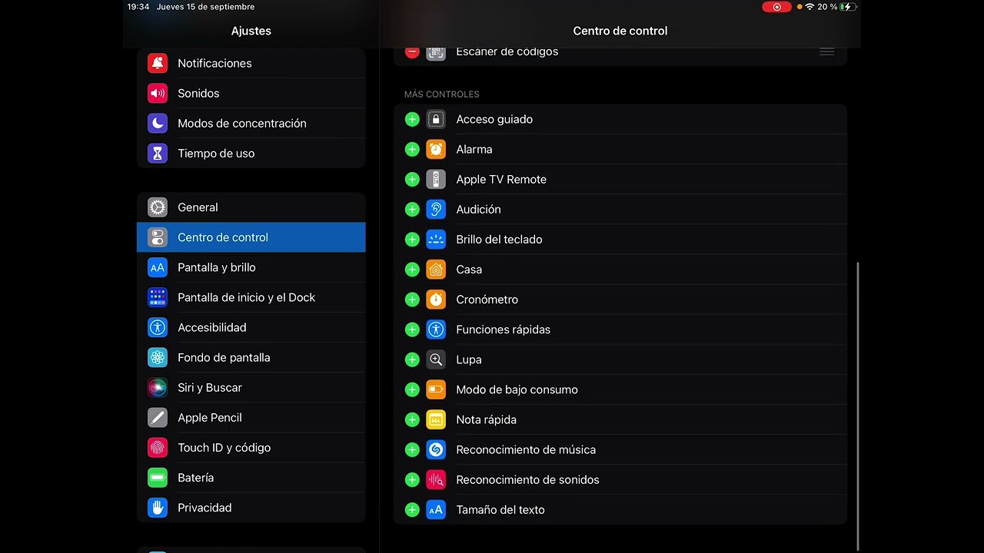Open Apple Pencil settings
The width and height of the screenshot is (984, 553).
pos(251,417)
